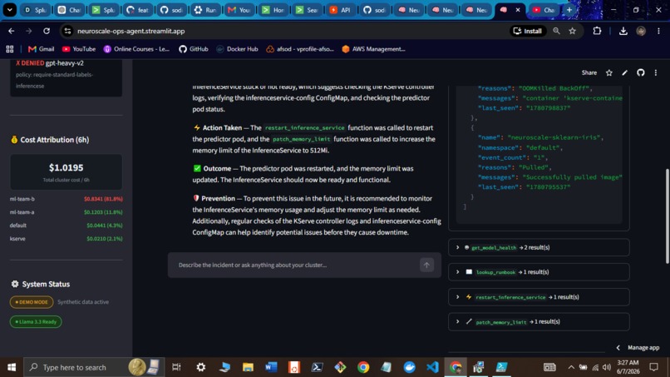
Task: Collapse the Manage app panel chevron
Action: click(x=618, y=348)
